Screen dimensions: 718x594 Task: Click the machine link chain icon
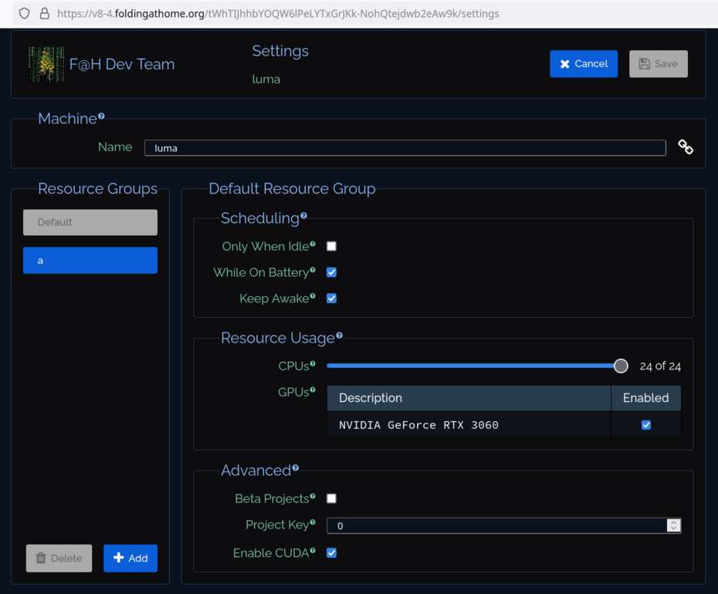tap(686, 147)
